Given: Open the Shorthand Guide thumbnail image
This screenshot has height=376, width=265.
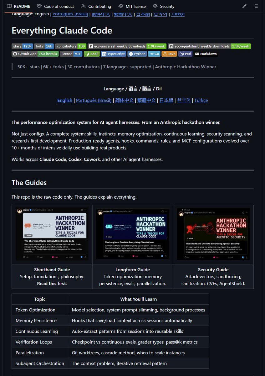Looking at the screenshot, I should coord(52,234).
